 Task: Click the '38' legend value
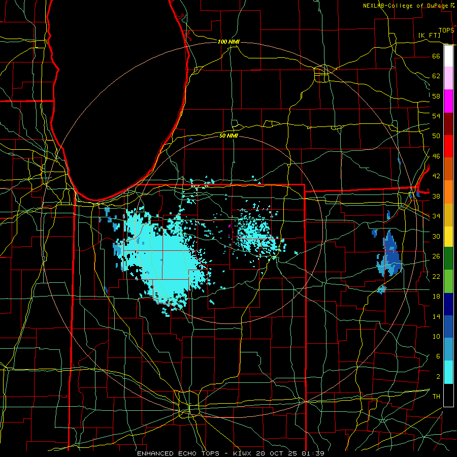coord(436,196)
